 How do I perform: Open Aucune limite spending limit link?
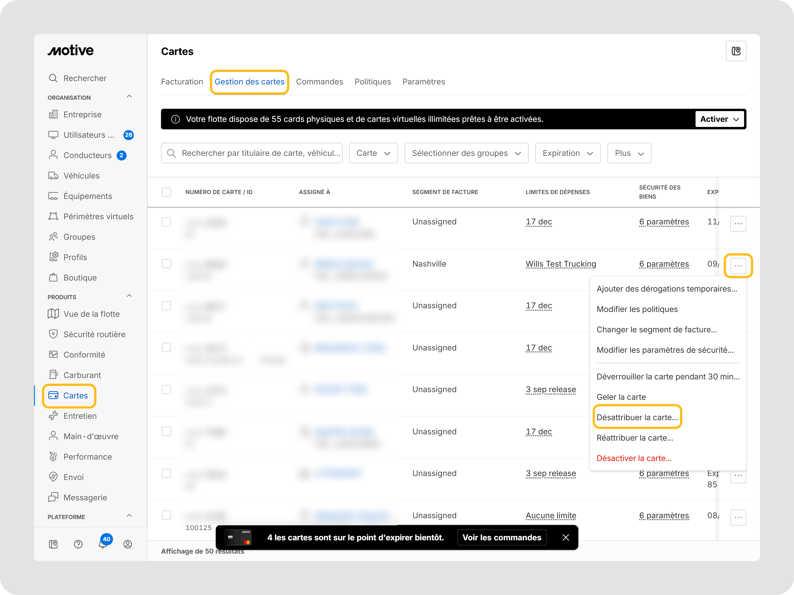click(551, 515)
